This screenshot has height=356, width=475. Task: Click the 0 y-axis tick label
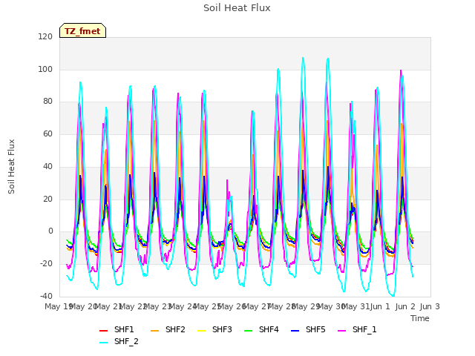click(x=50, y=231)
